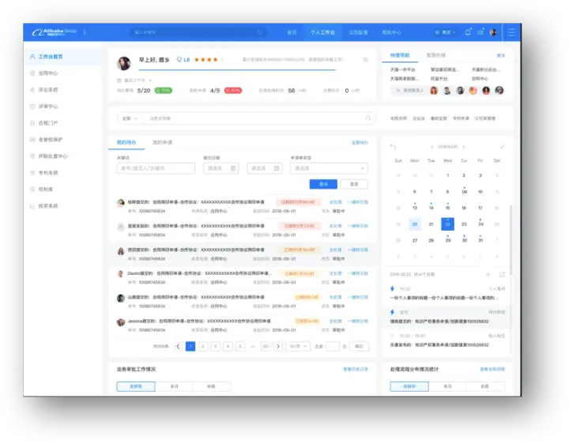The width and height of the screenshot is (569, 444).
Task: Select 本财年 under 处理流程分布情况统计
Action: pos(409,386)
